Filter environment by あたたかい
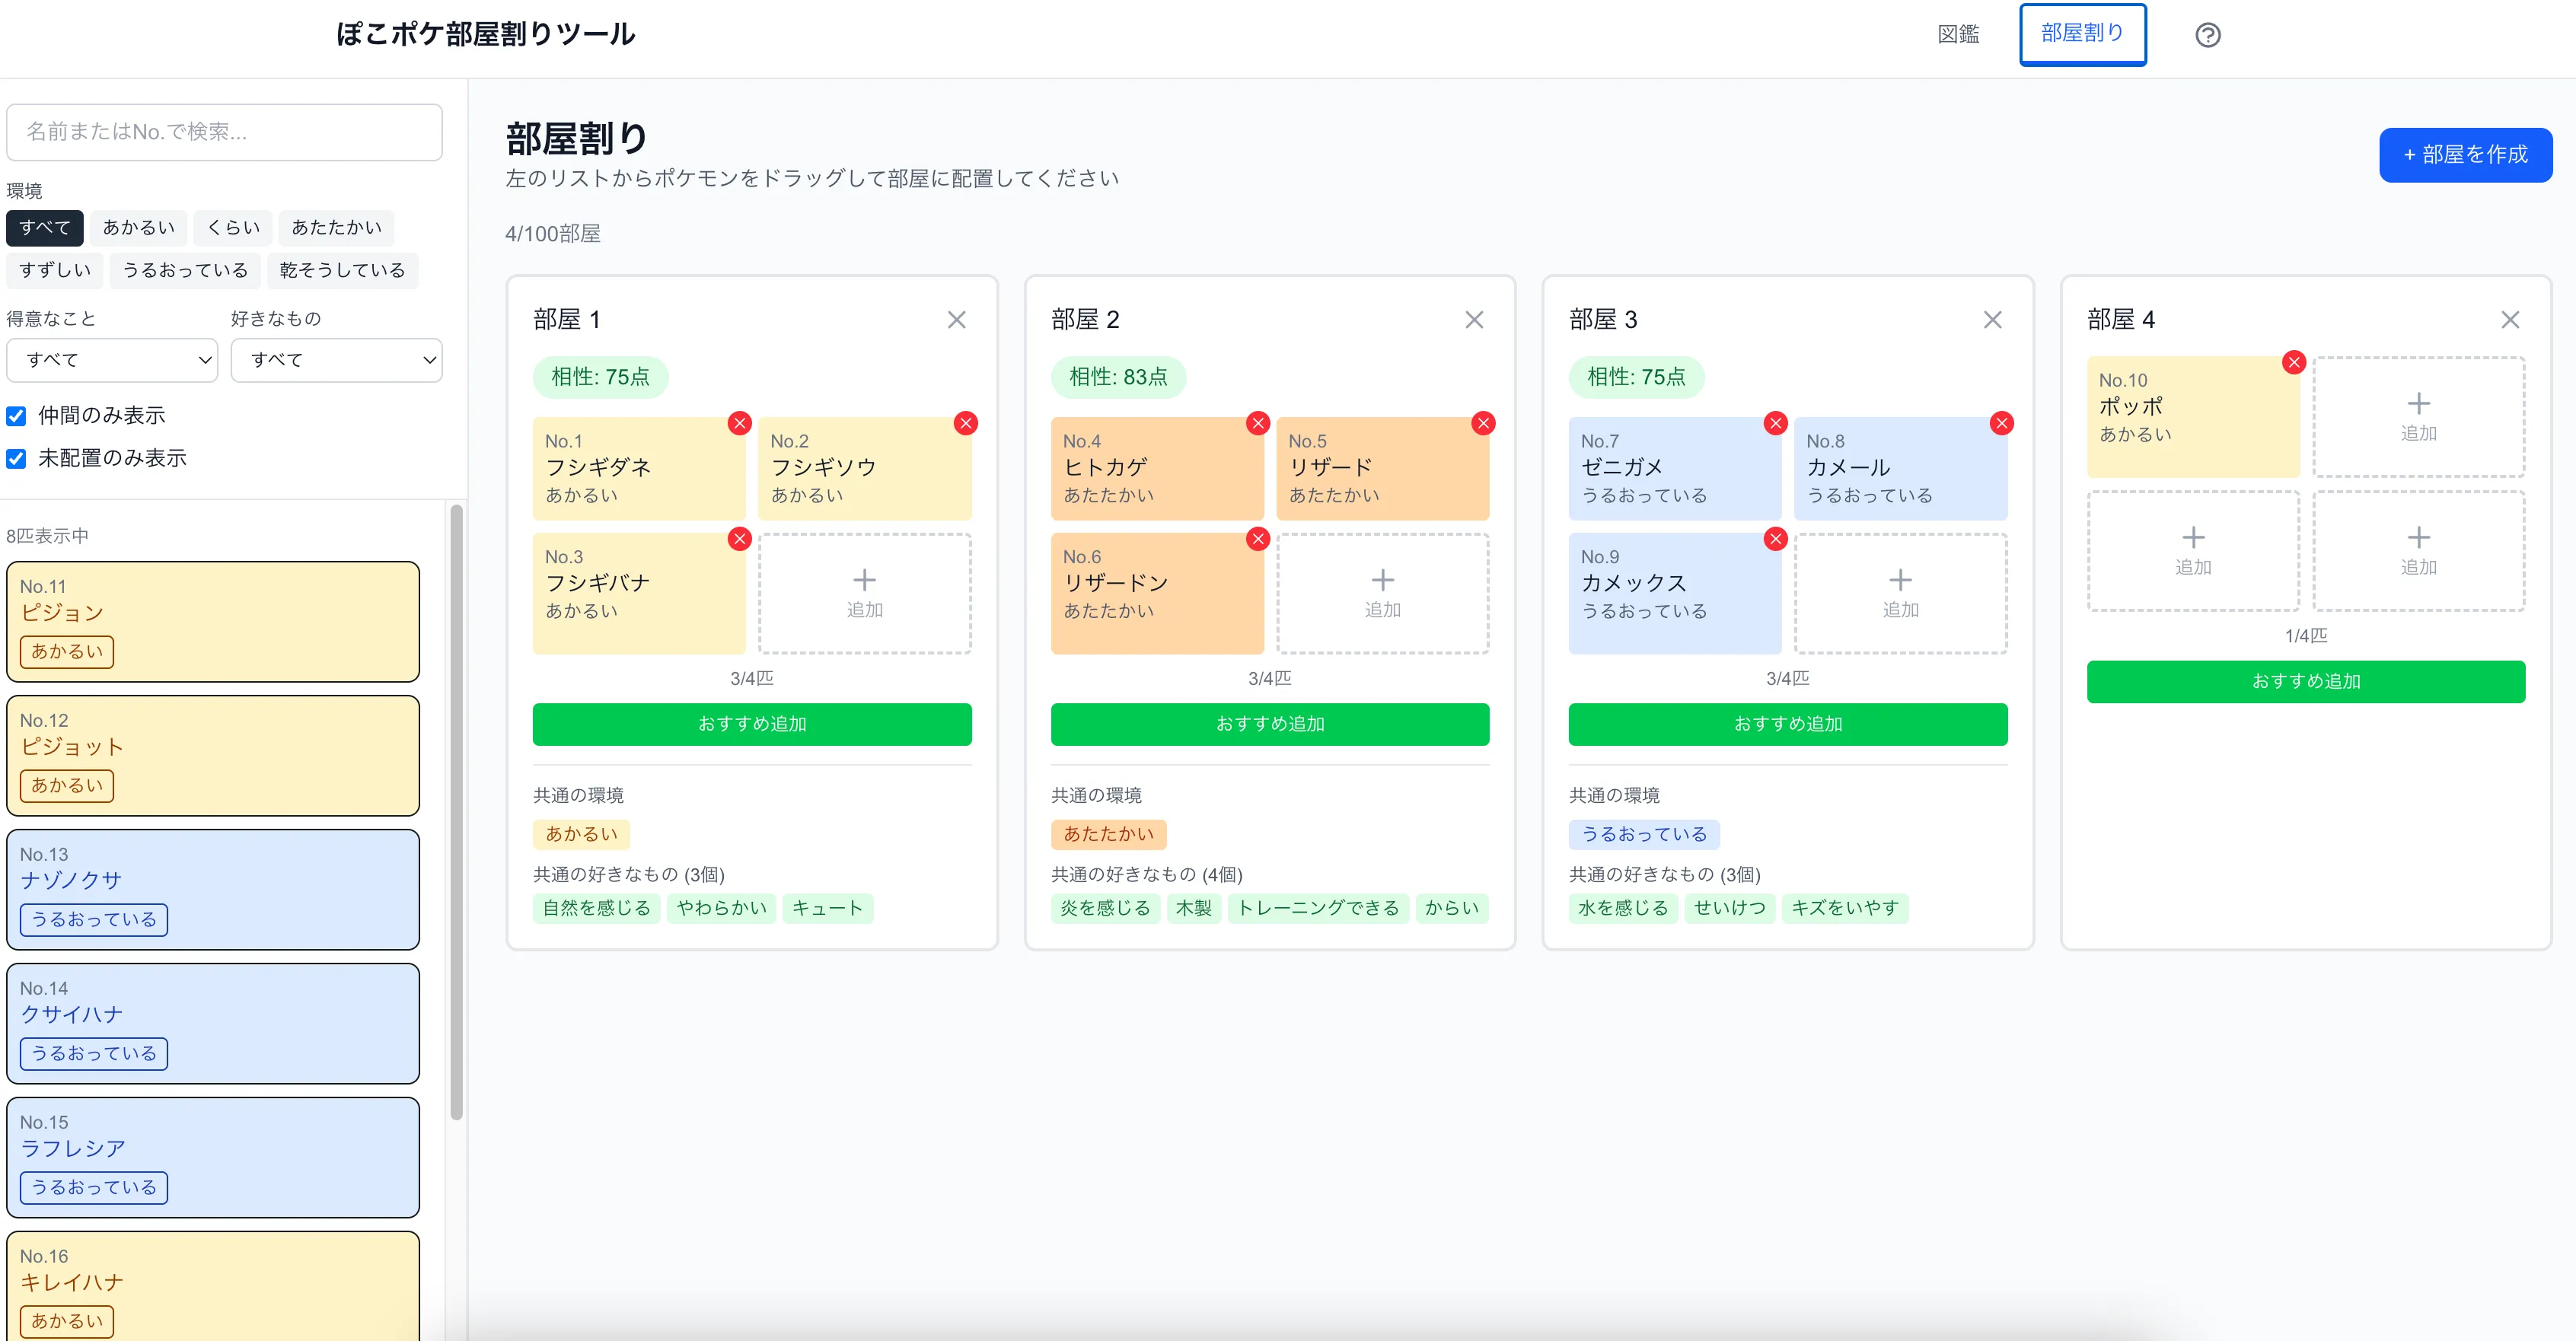 [337, 228]
